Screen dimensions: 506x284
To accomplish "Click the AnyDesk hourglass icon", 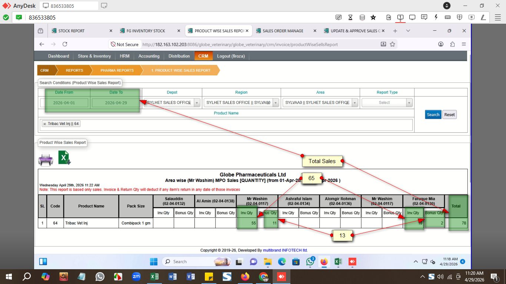I will pos(350,17).
